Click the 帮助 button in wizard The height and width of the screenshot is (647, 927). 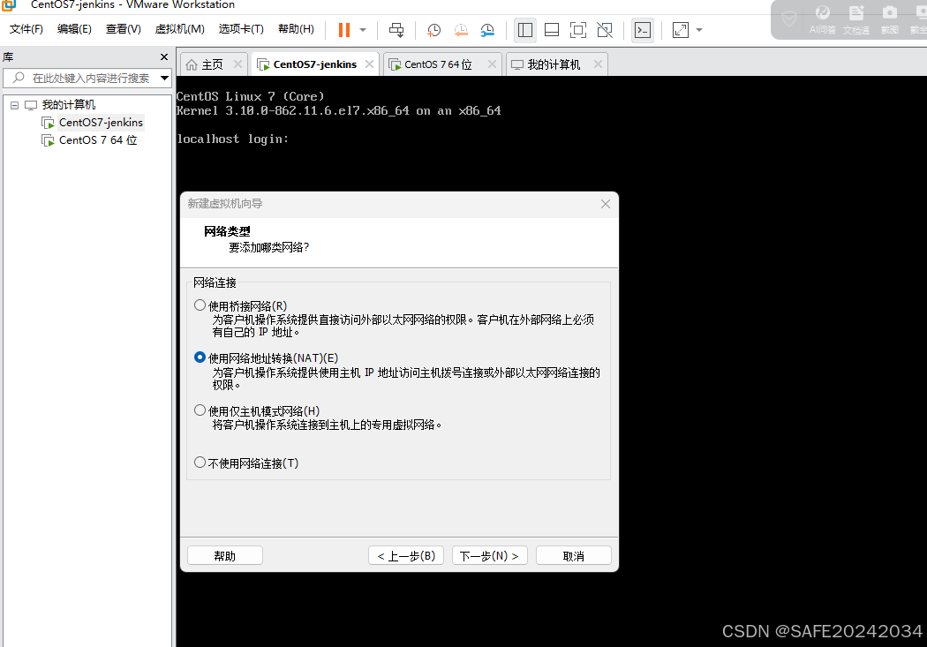224,555
